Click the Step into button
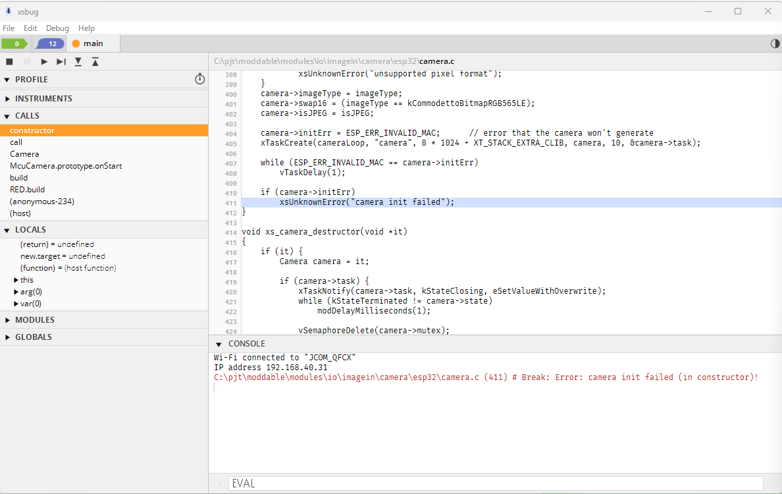 point(78,61)
